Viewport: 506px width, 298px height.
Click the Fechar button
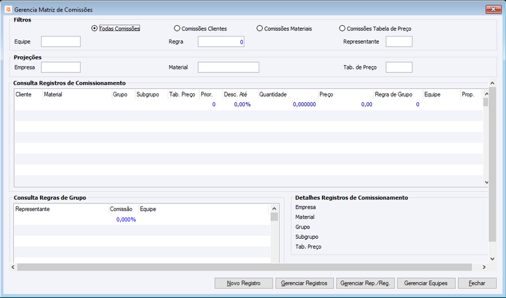click(477, 283)
